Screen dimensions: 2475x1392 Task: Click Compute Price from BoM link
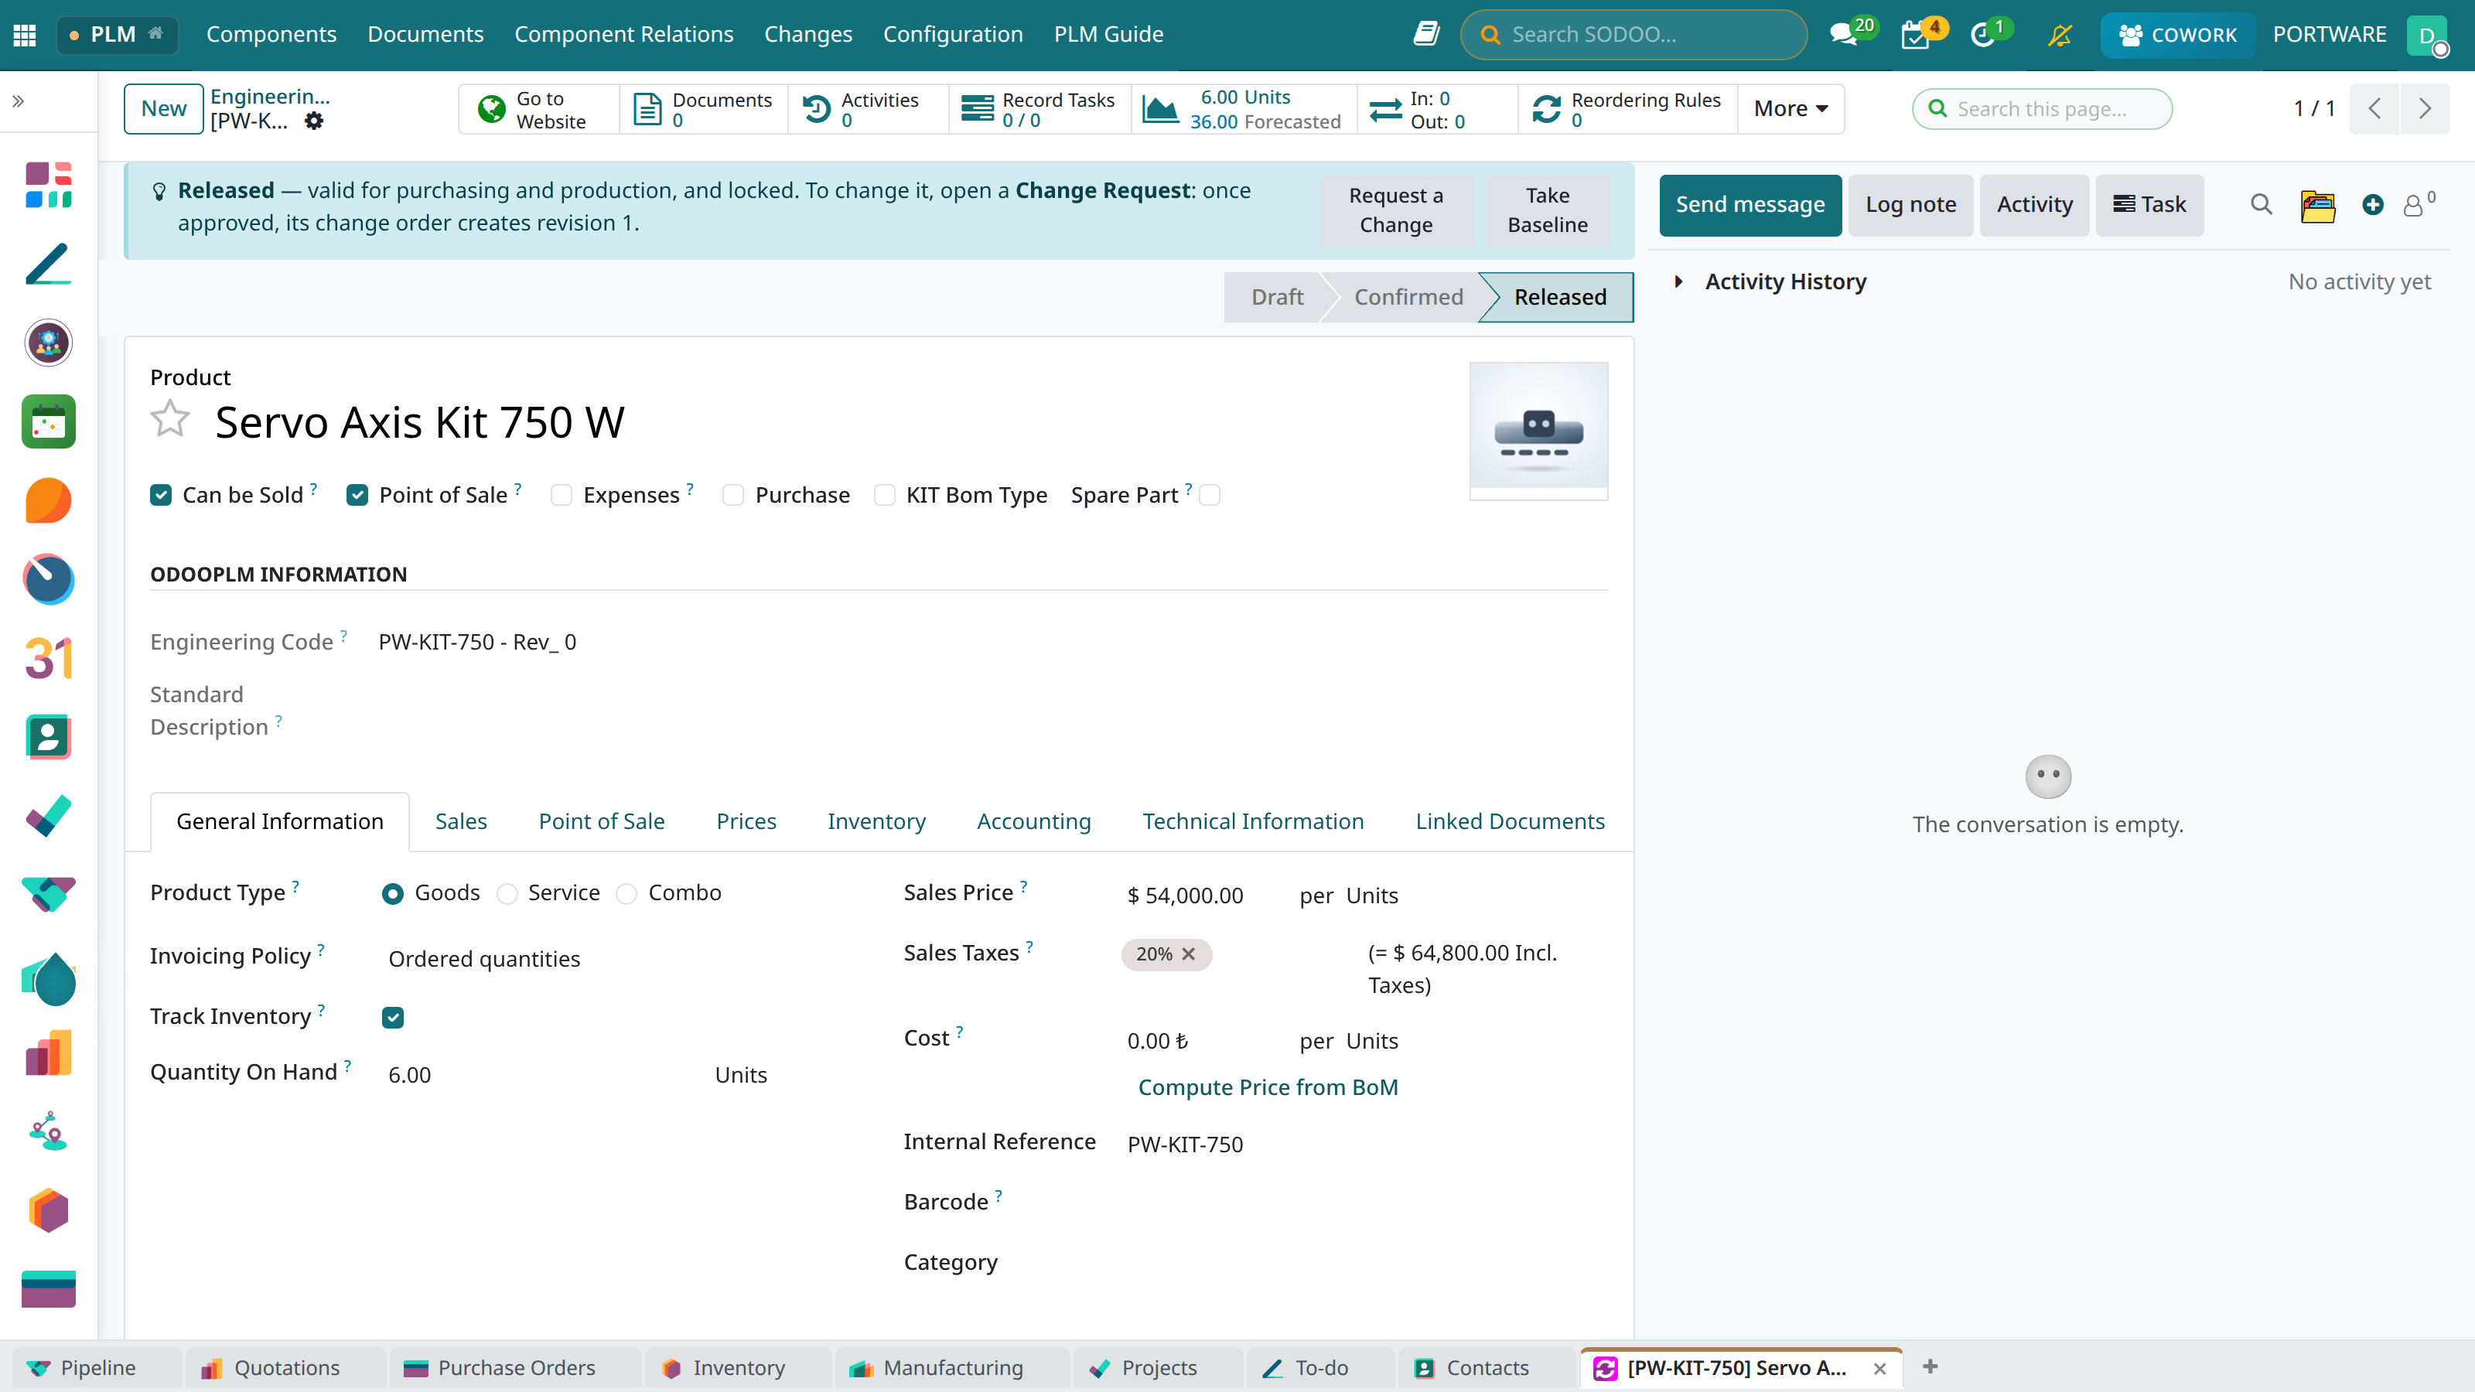click(x=1268, y=1087)
